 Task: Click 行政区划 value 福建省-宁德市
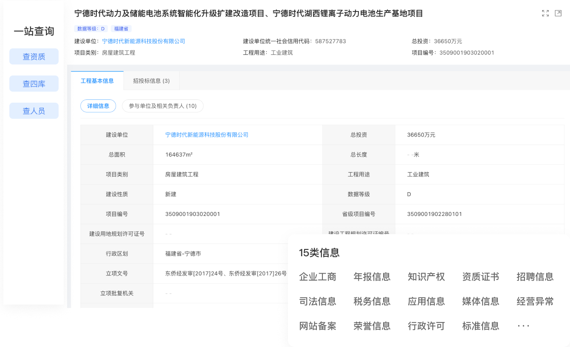coord(183,254)
